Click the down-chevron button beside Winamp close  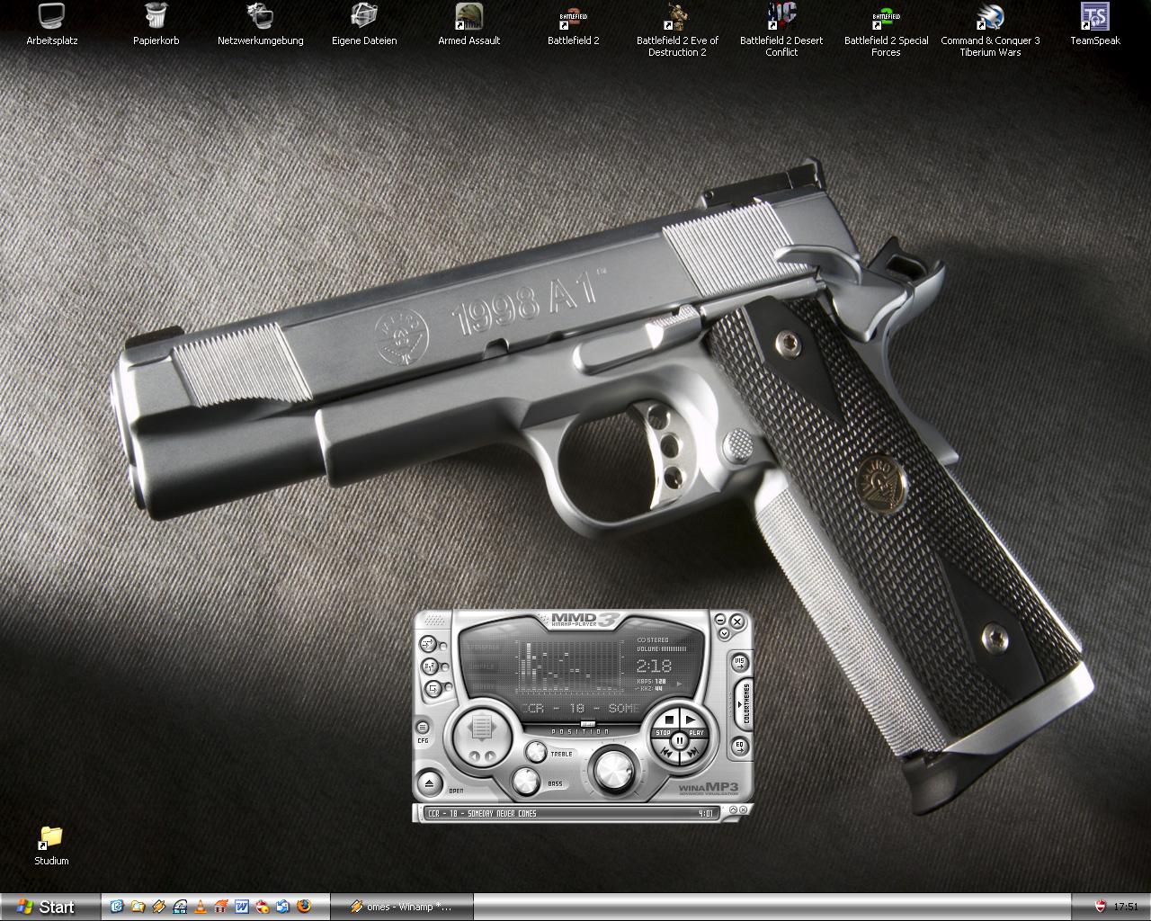point(724,632)
